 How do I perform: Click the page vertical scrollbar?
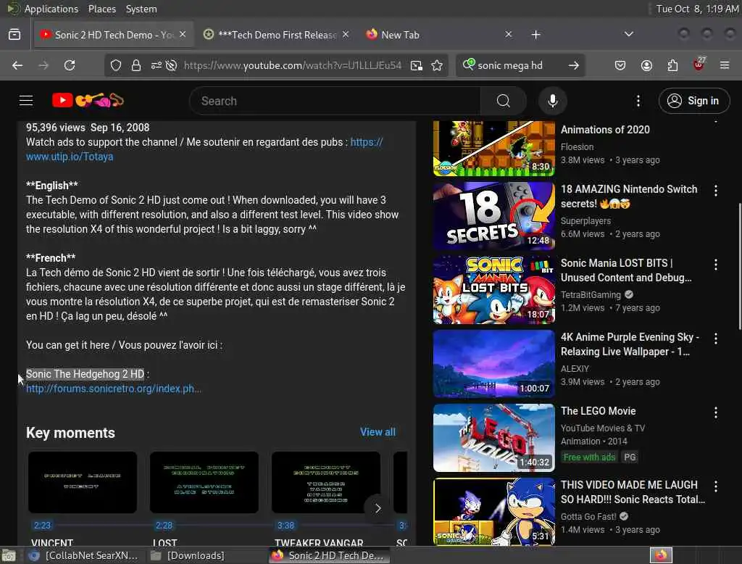[740, 266]
